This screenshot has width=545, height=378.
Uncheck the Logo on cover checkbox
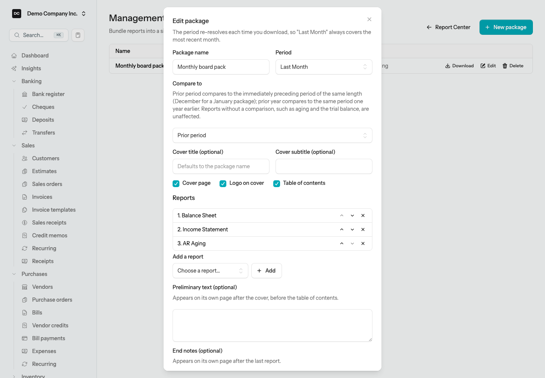(223, 183)
